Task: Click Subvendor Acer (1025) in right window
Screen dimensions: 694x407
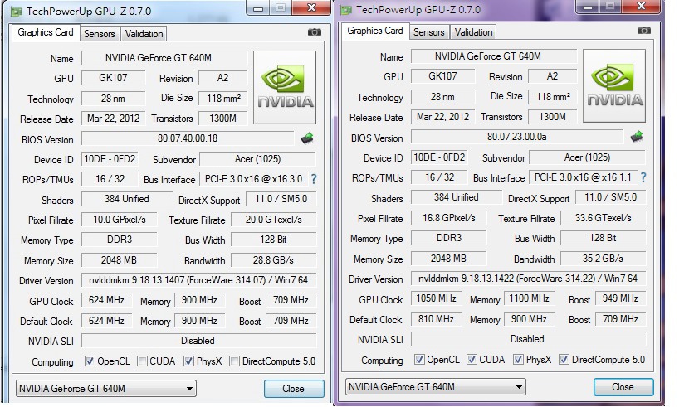Action: click(588, 157)
